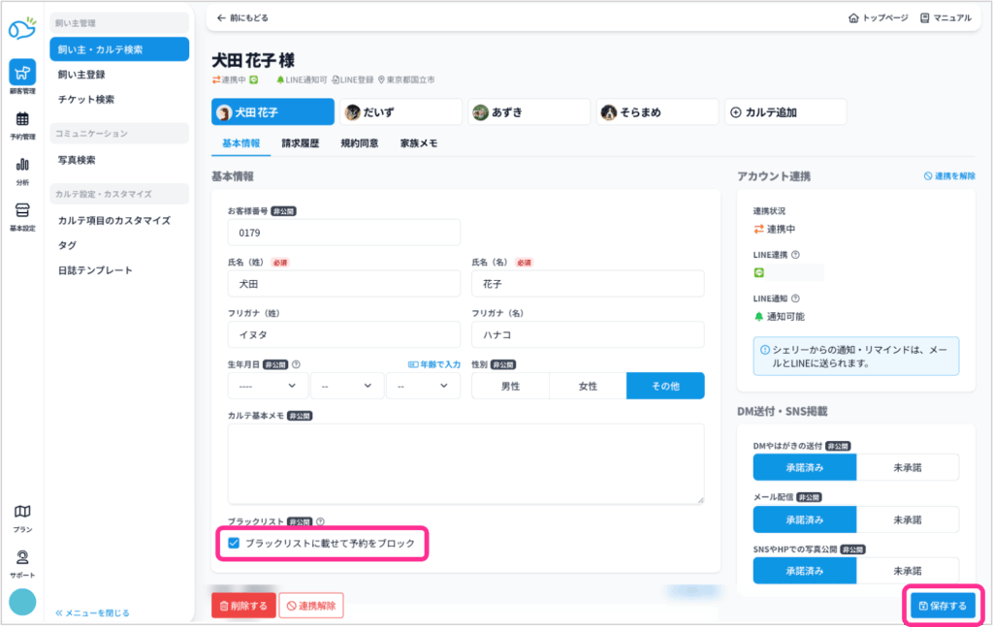Expand the birth month dropdown
Viewport: 993px width, 627px height.
[345, 386]
